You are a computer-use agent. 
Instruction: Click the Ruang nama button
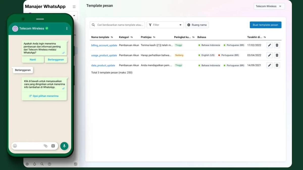197,25
